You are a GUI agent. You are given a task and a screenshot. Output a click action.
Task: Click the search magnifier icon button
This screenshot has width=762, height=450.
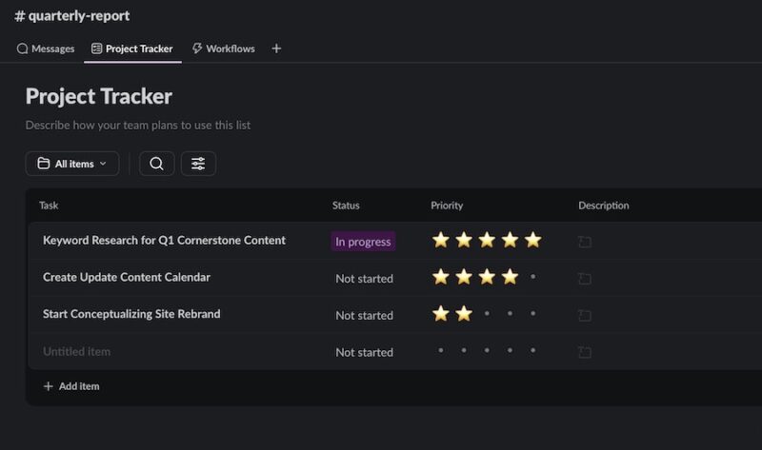click(x=156, y=164)
